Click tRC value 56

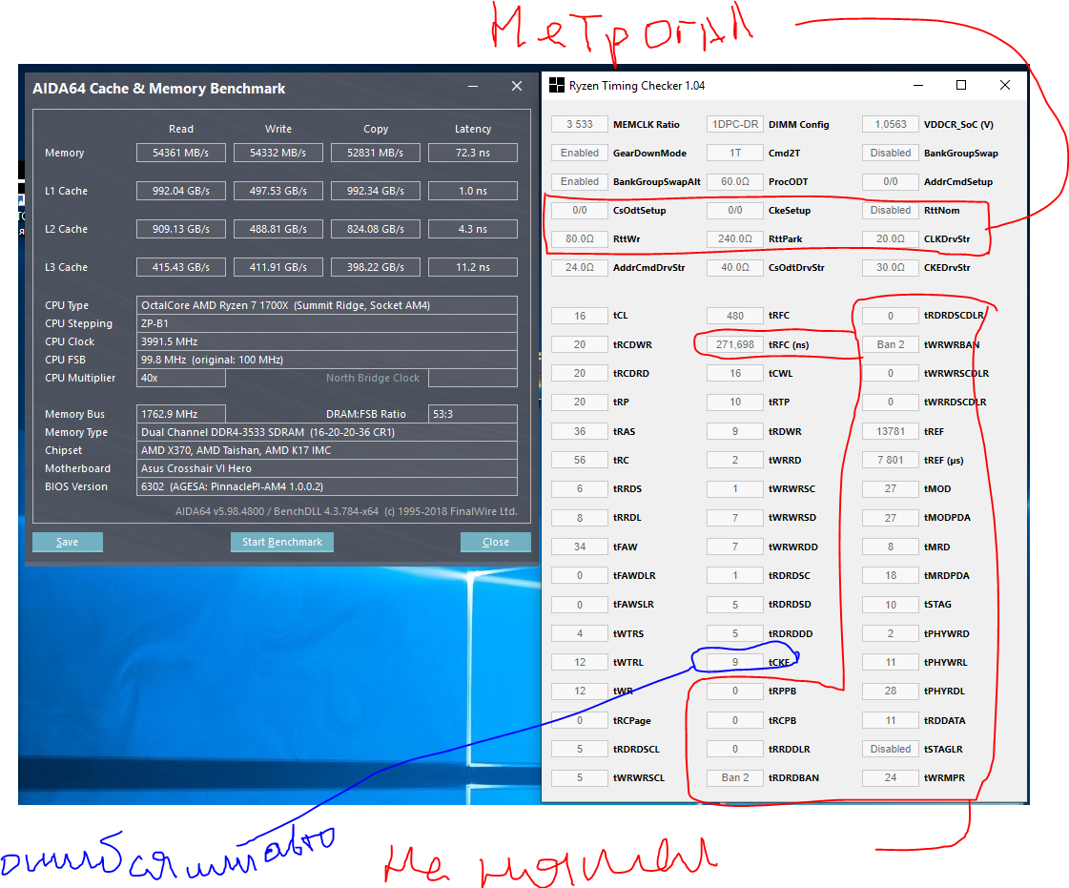(x=580, y=460)
